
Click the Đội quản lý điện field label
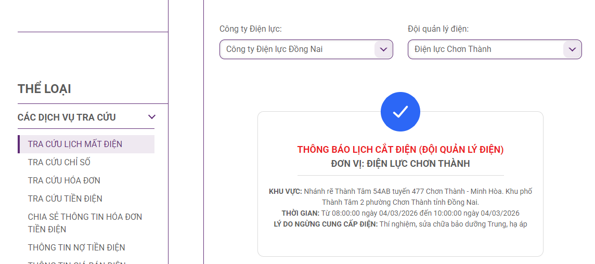tap(438, 29)
